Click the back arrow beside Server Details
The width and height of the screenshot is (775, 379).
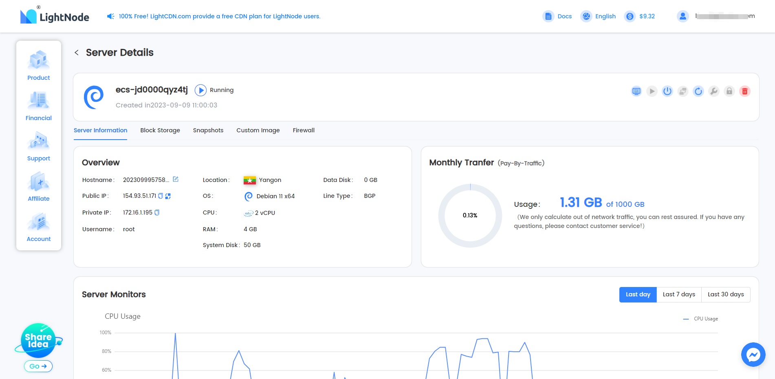click(x=77, y=53)
